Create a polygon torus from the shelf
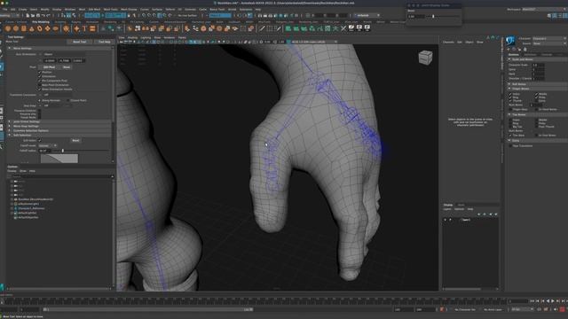 (x=40, y=28)
